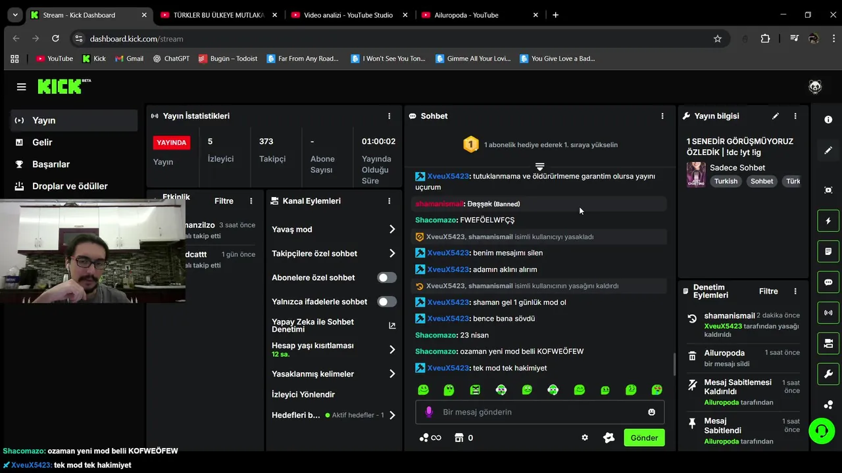The height and width of the screenshot is (473, 842).
Task: Switch to Video analizi YouTube Studio tab
Action: point(349,15)
